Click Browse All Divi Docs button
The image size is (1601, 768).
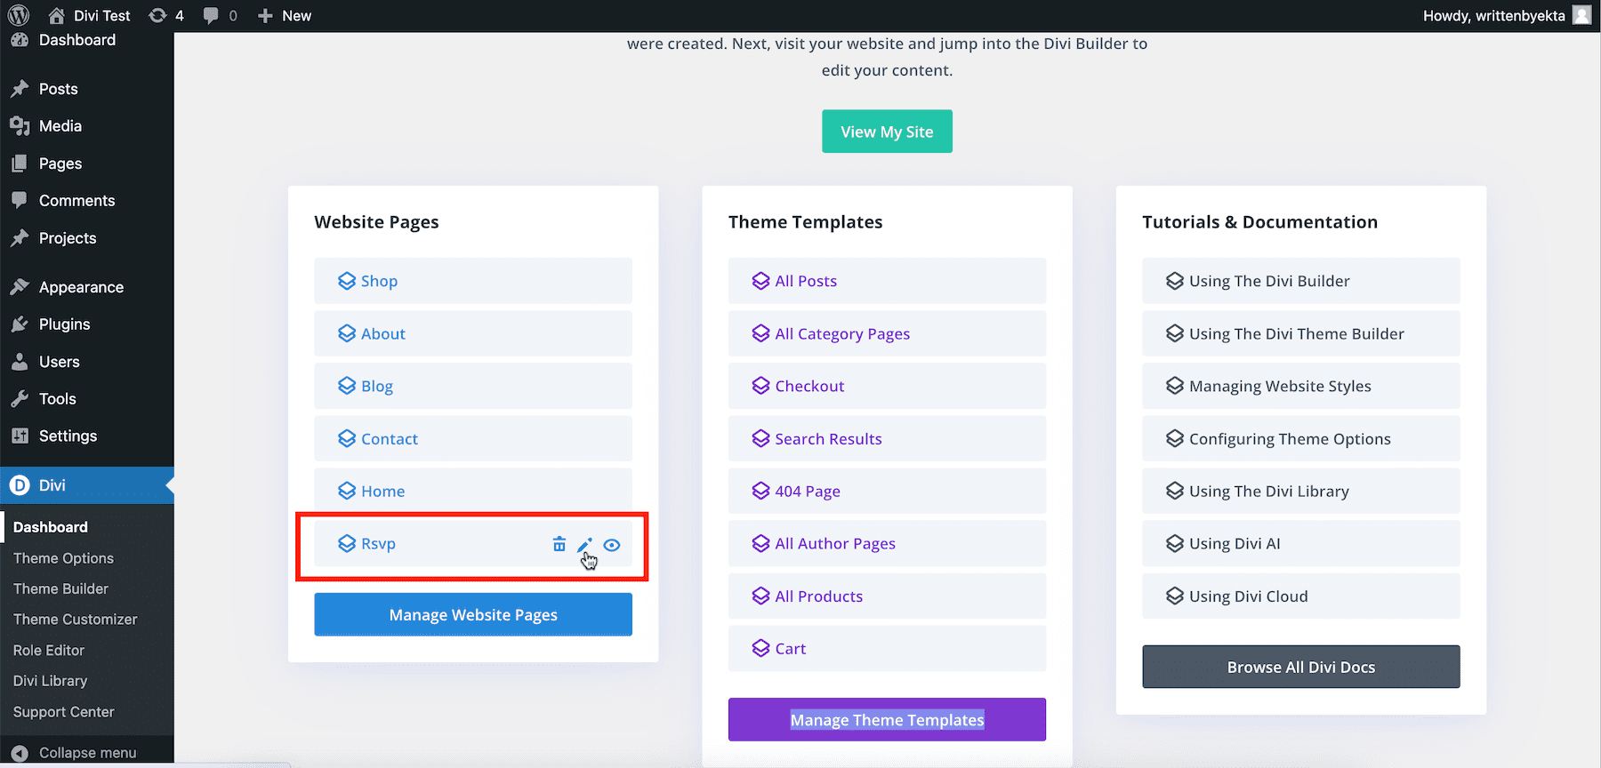click(x=1301, y=667)
